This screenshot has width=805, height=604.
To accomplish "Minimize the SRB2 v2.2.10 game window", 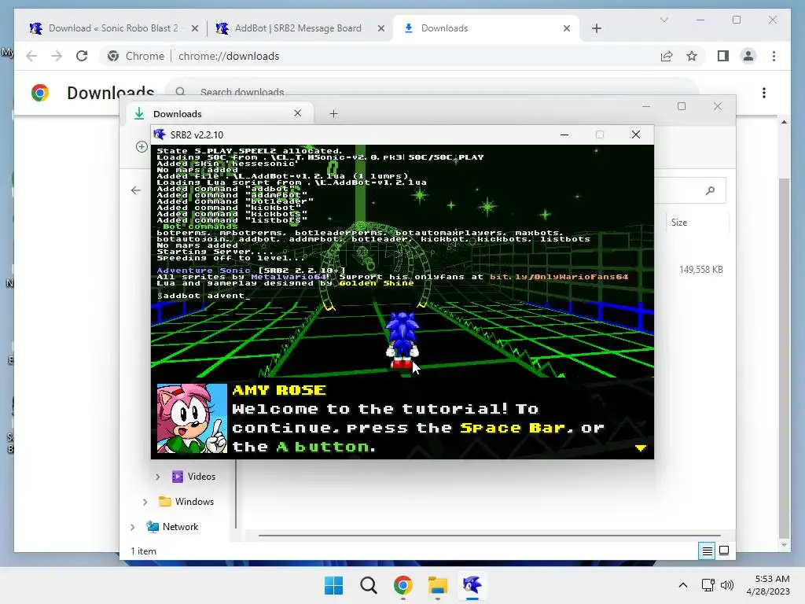I will (564, 134).
